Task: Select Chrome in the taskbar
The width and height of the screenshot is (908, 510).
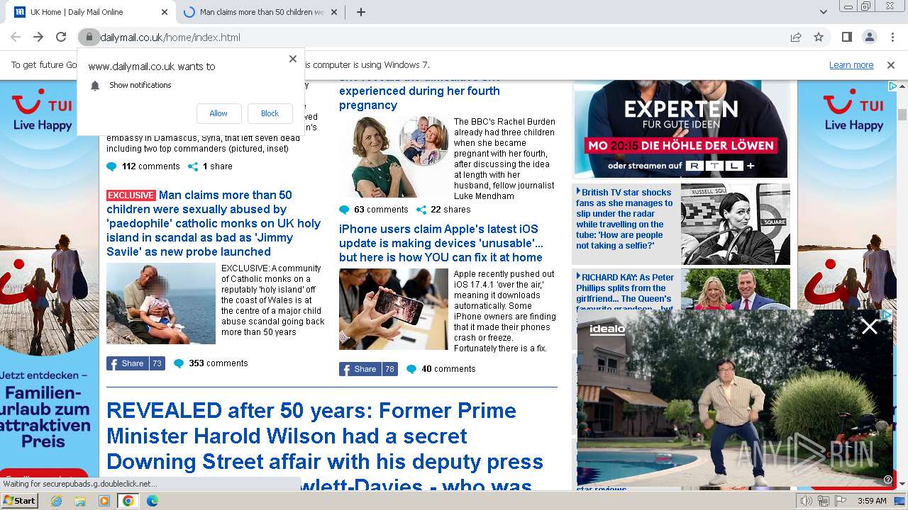Action: tap(128, 501)
